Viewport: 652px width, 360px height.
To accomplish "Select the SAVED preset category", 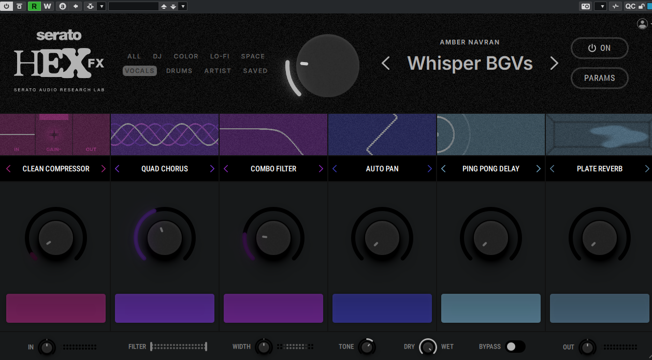I will pyautogui.click(x=255, y=71).
